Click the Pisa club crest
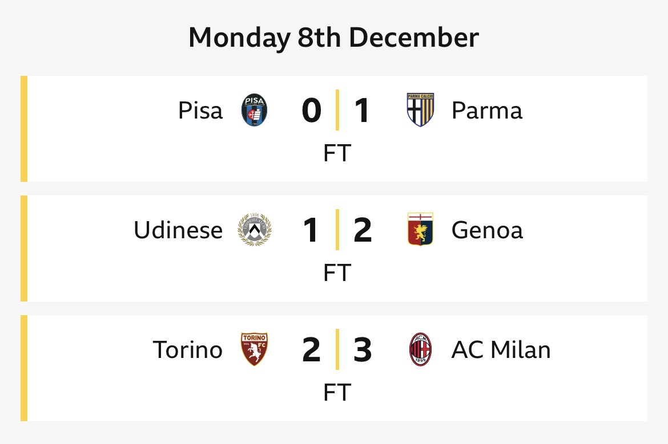The width and height of the screenshot is (668, 444). point(254,110)
